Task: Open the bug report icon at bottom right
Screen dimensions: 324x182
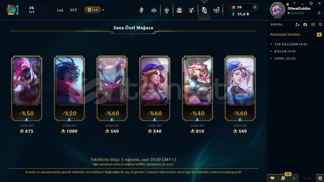Action: [x=320, y=178]
